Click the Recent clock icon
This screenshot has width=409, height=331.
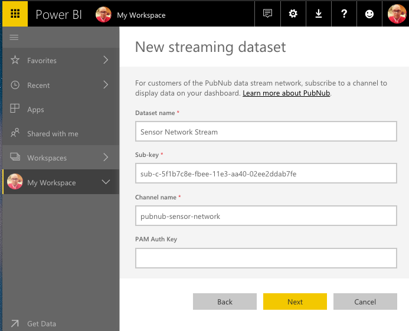click(15, 85)
